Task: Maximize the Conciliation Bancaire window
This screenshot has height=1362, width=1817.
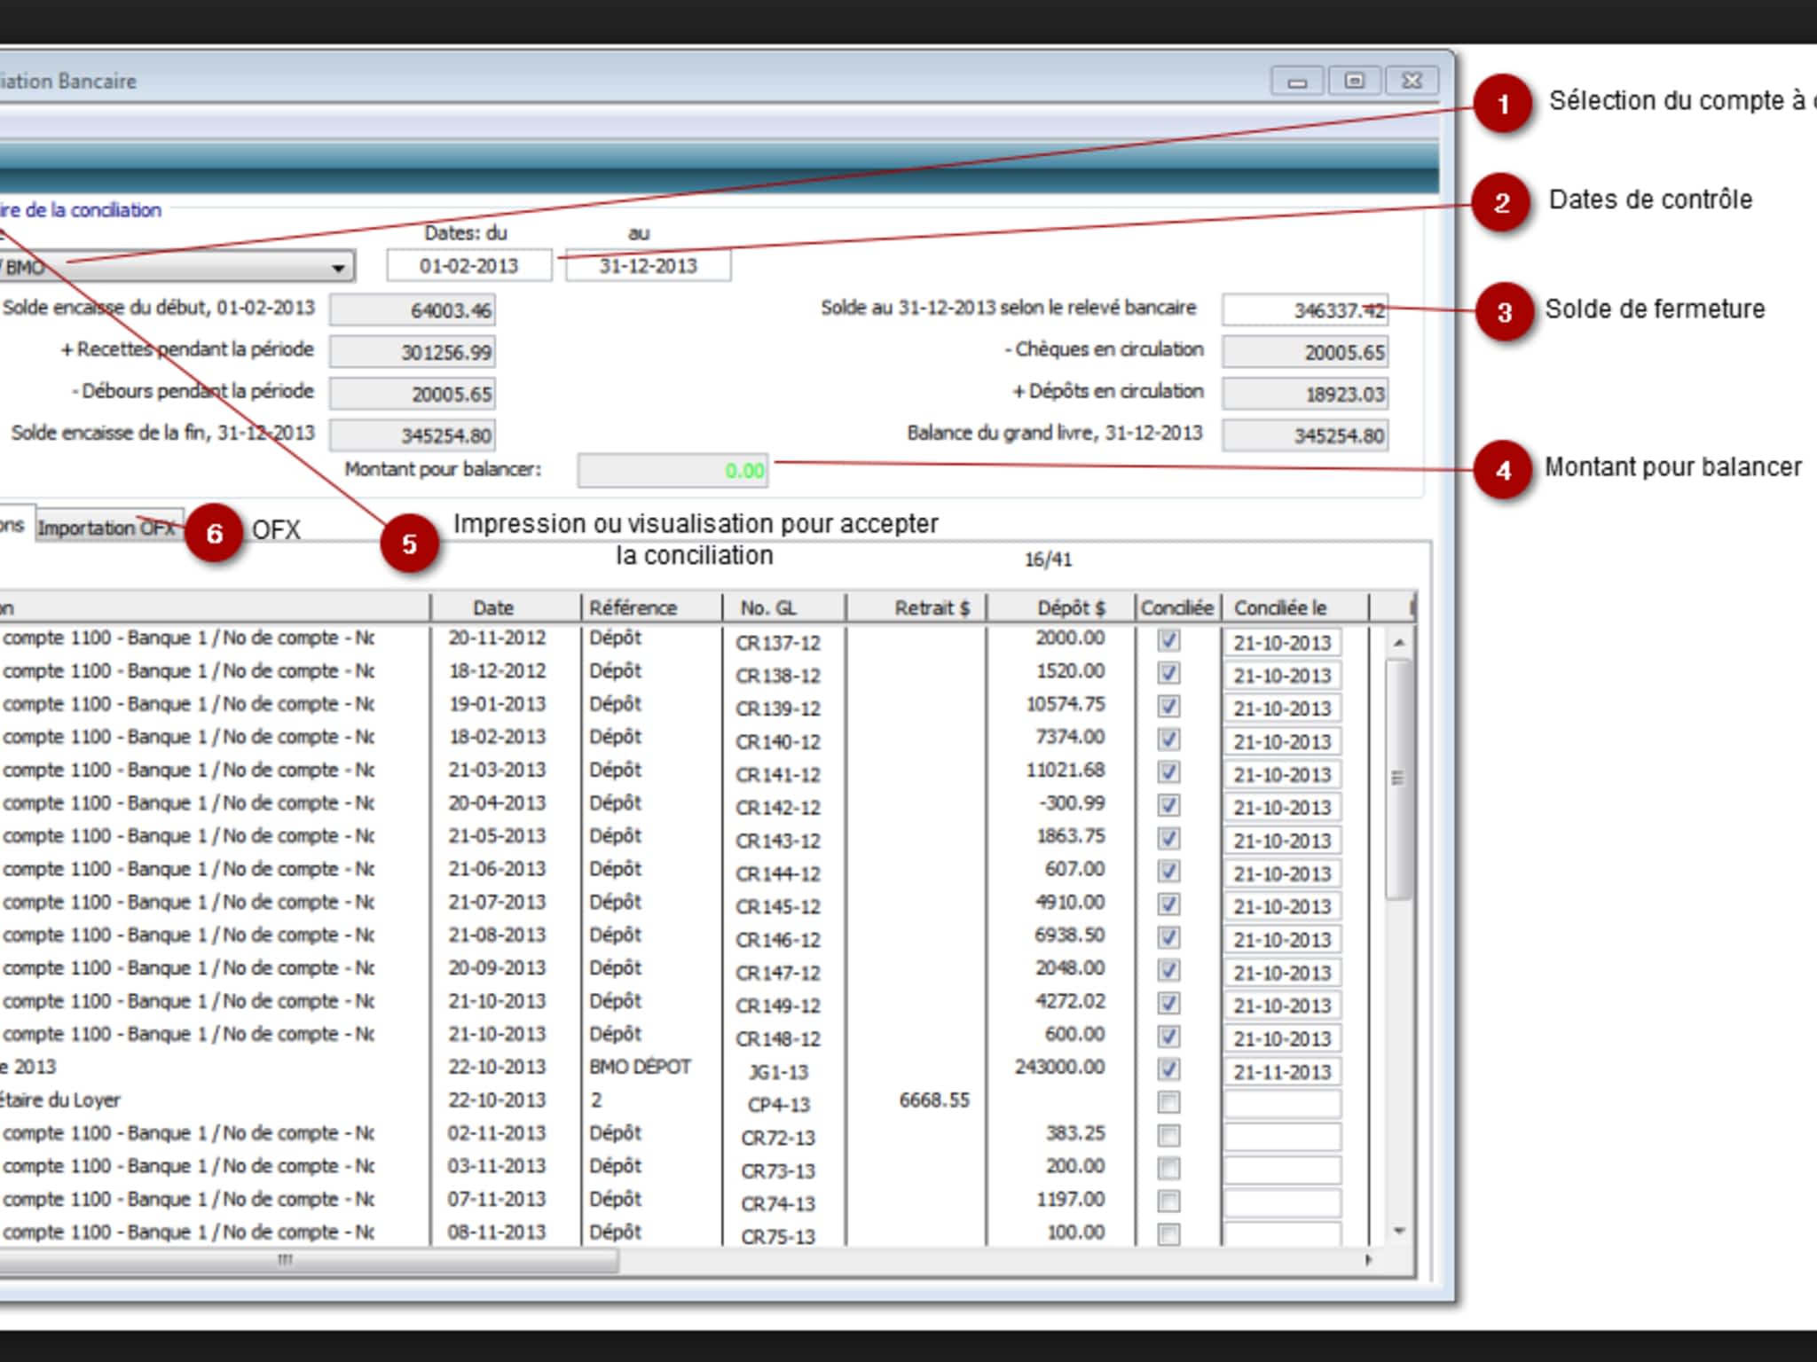Action: (1354, 82)
